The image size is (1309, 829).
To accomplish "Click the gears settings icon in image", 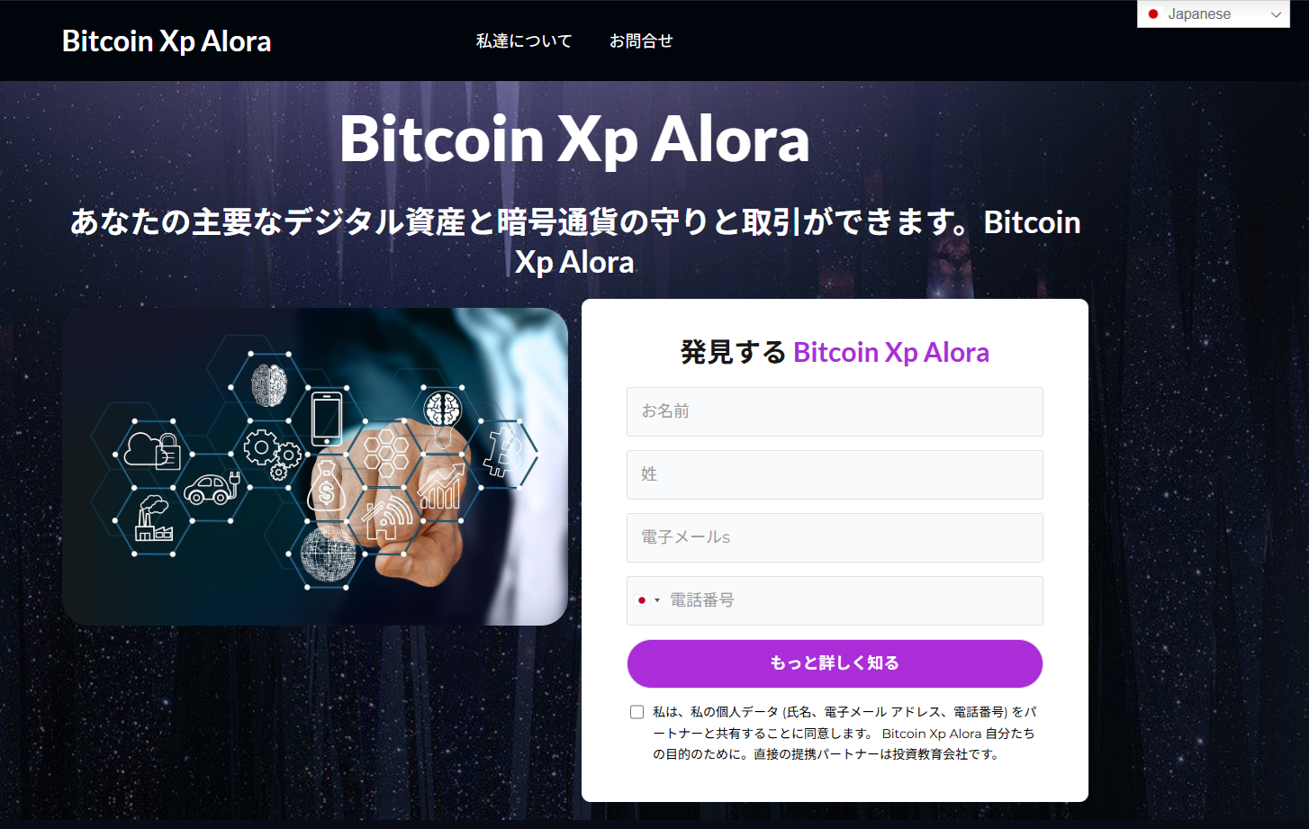I will click(272, 453).
